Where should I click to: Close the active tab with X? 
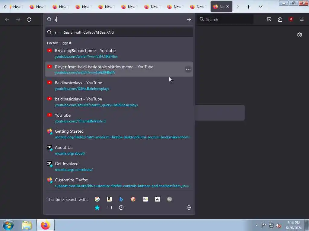(x=228, y=7)
